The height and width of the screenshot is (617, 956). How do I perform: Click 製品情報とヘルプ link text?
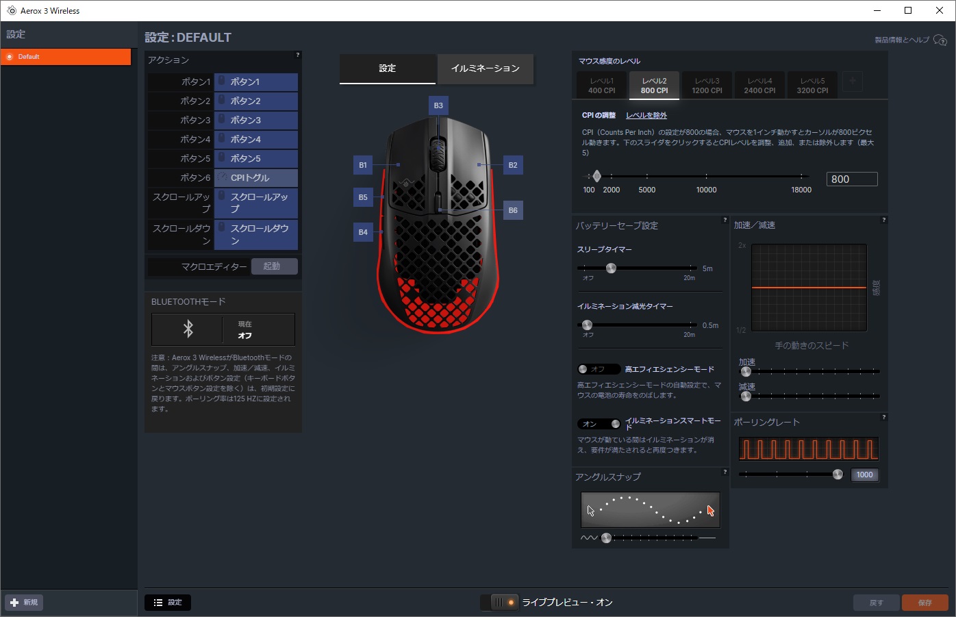[901, 40]
